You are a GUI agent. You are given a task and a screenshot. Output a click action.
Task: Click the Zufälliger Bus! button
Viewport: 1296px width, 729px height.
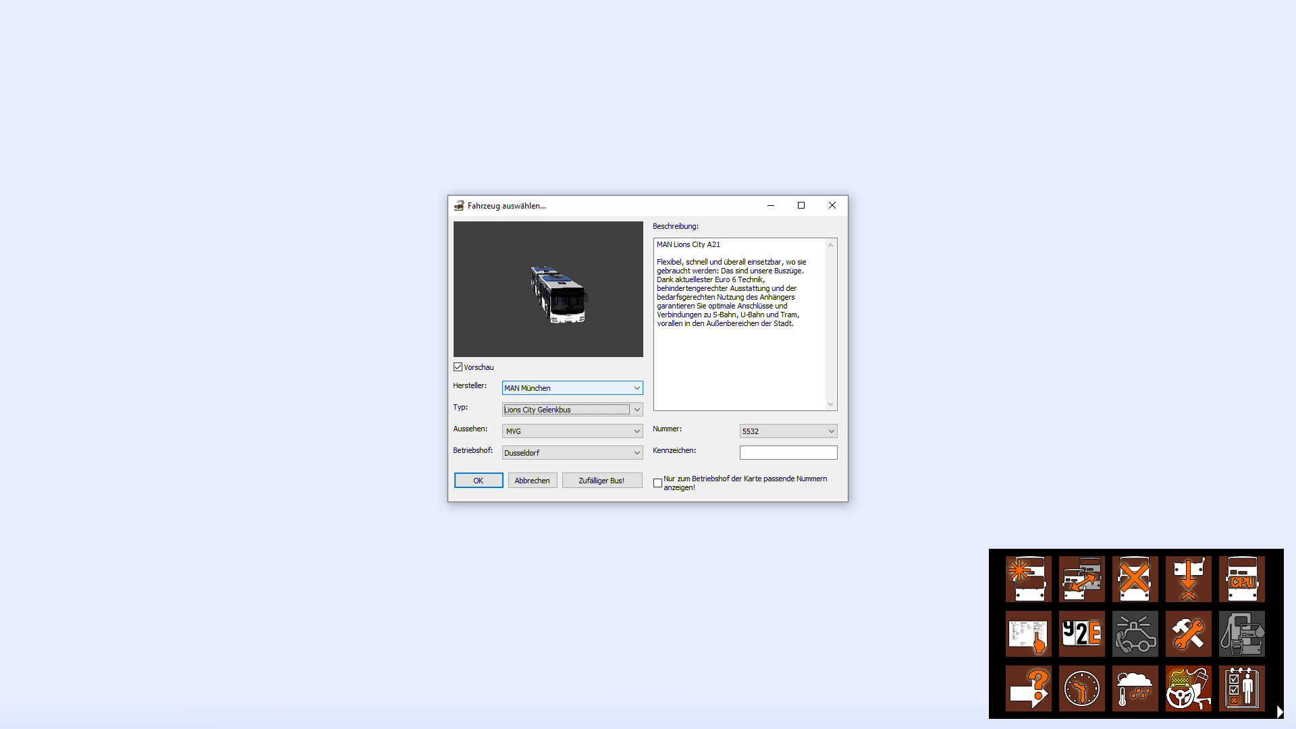point(602,481)
